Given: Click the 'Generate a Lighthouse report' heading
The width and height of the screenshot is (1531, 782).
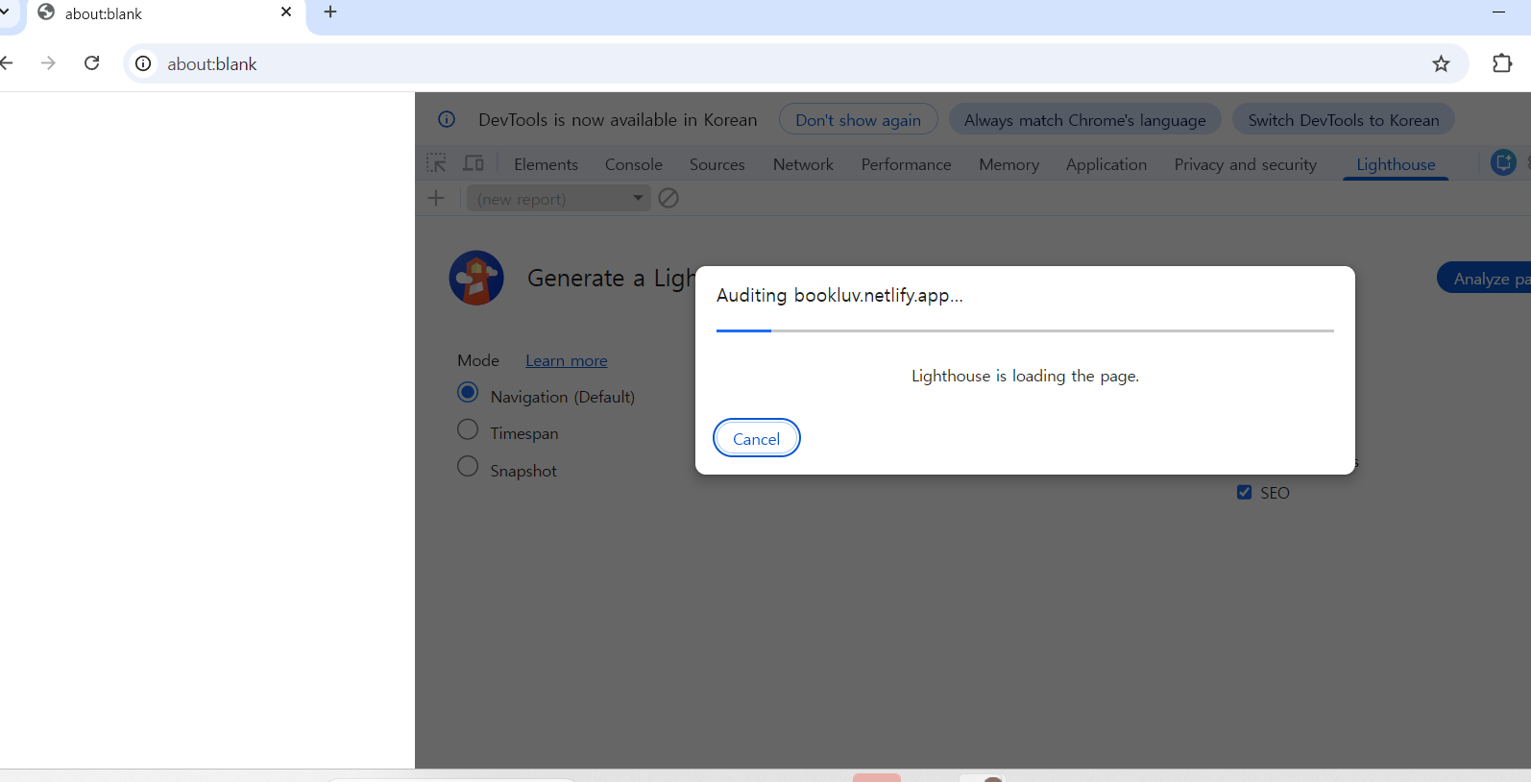Looking at the screenshot, I should [x=611, y=278].
